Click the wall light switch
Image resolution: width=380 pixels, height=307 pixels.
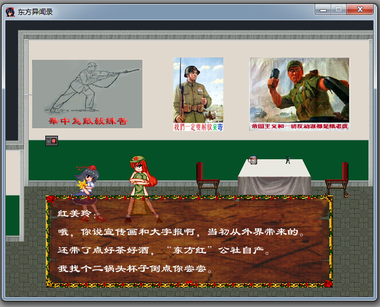[x=52, y=141]
